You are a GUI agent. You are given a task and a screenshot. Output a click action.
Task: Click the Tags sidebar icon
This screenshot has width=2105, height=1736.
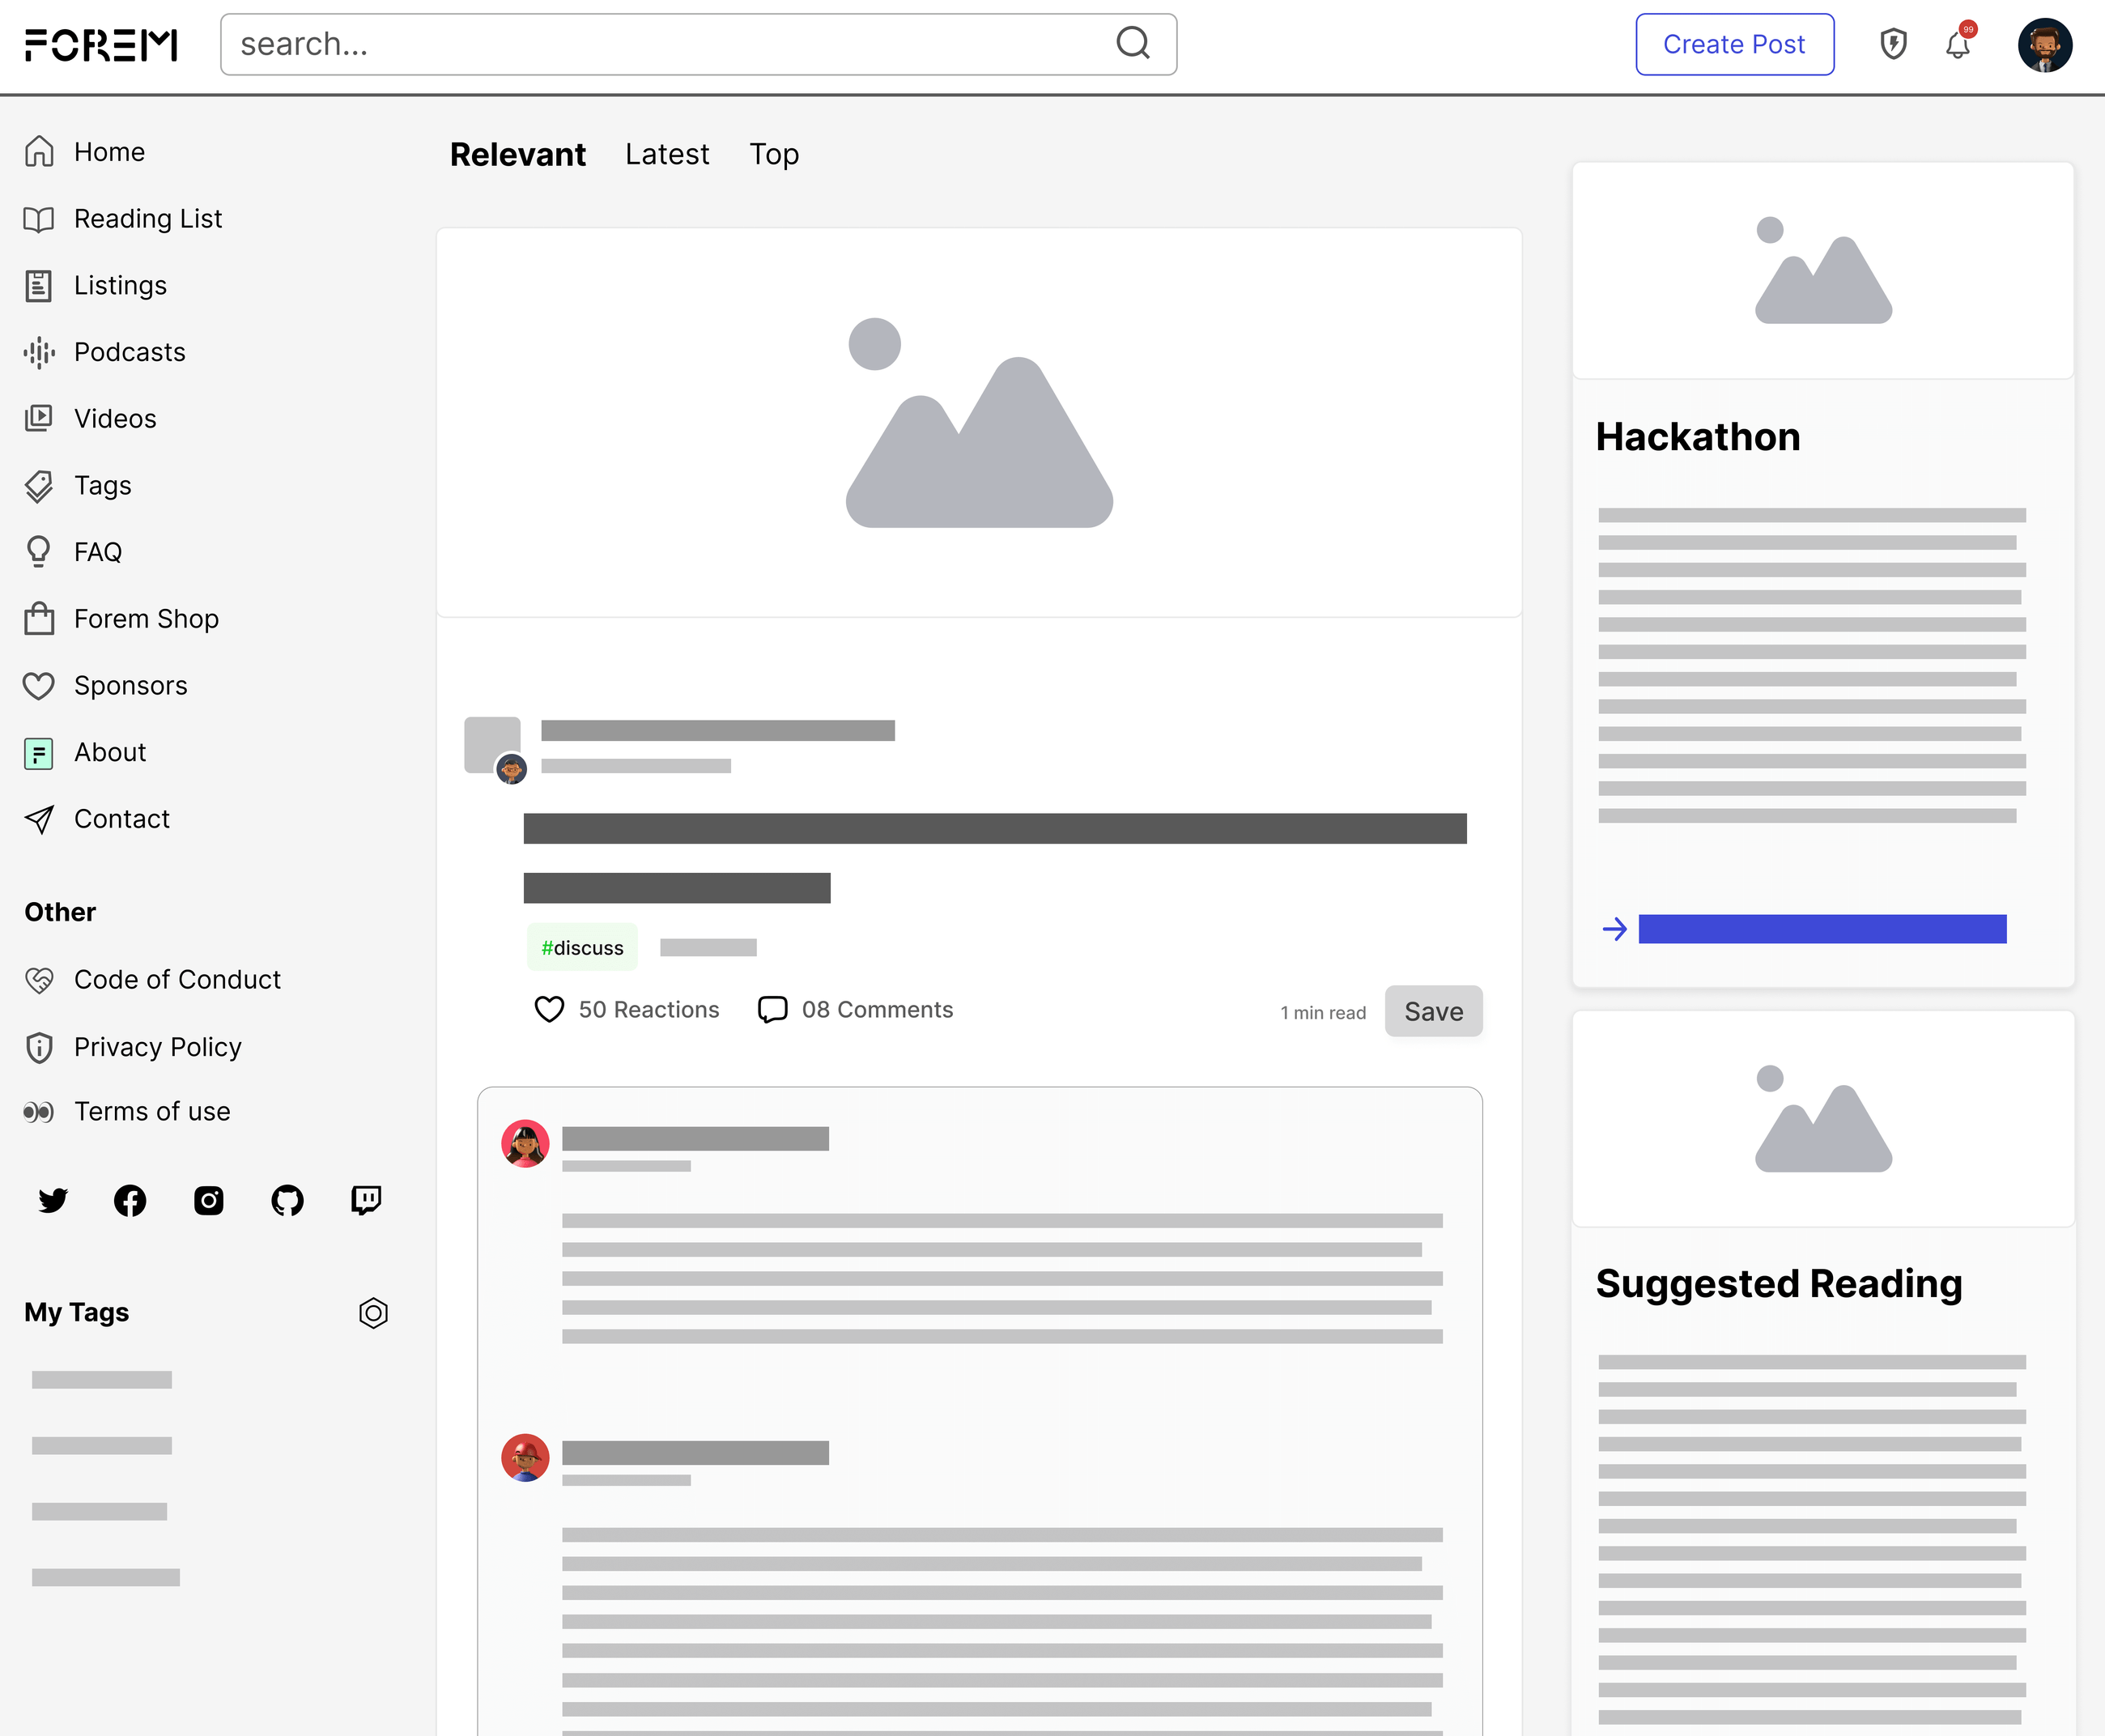(39, 486)
